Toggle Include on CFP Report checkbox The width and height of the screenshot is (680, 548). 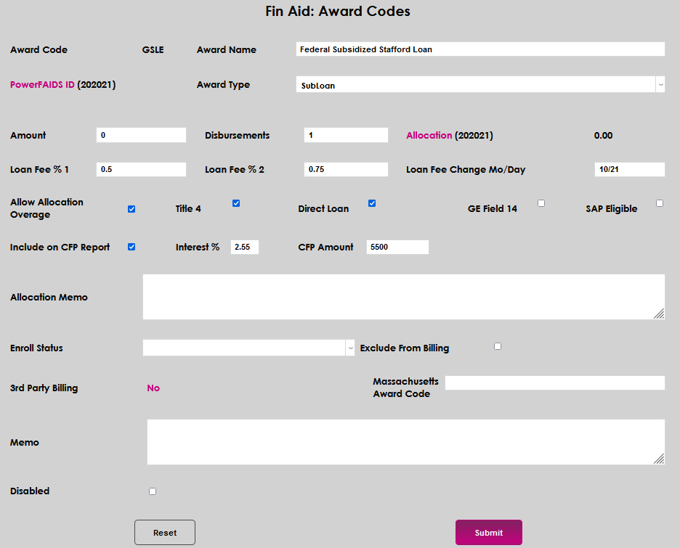point(131,247)
